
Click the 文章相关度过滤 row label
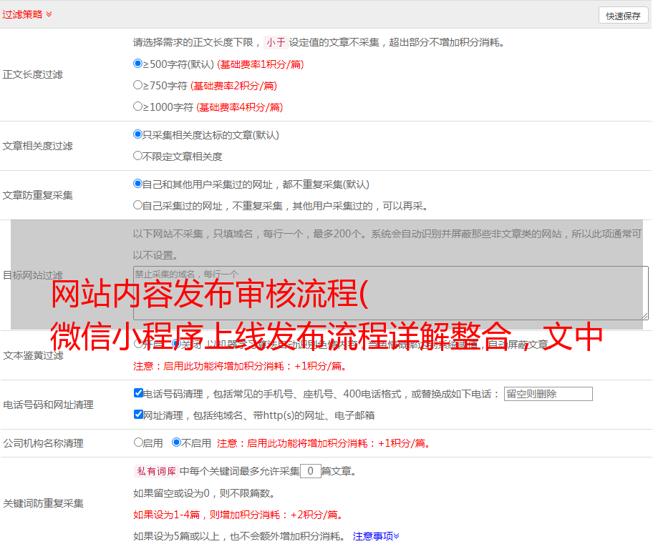(x=37, y=146)
